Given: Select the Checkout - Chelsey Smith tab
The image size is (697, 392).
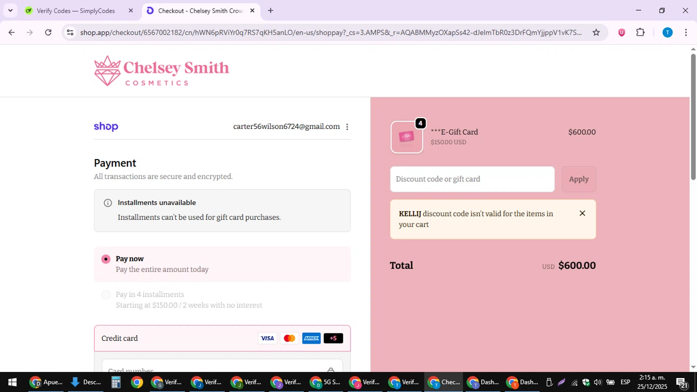Looking at the screenshot, I should coord(200,11).
